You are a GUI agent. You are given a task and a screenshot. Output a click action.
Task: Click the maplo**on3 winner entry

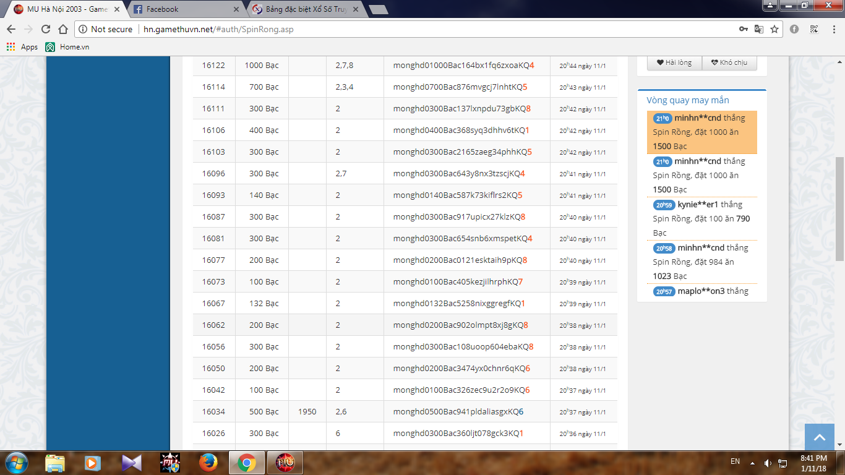pos(702,291)
